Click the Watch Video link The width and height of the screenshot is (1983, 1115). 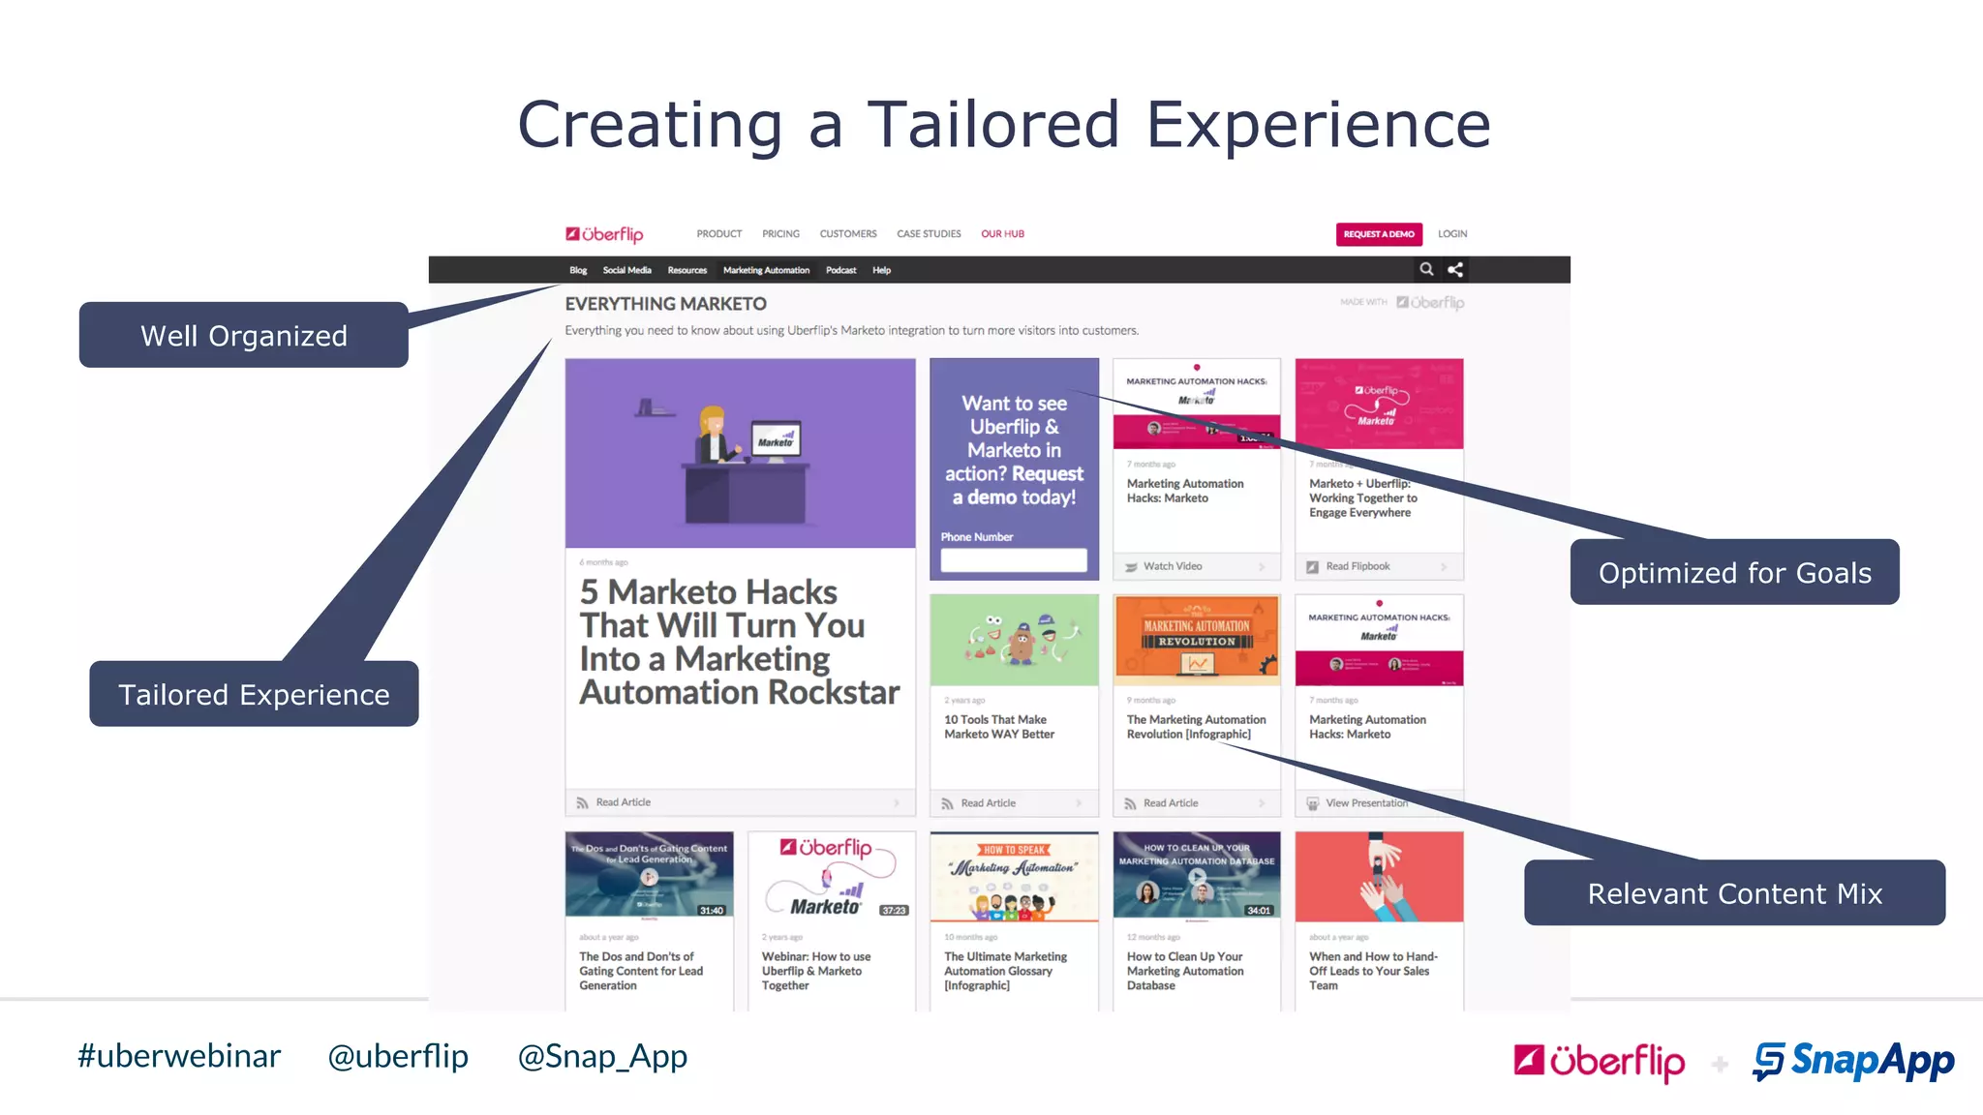click(x=1173, y=566)
